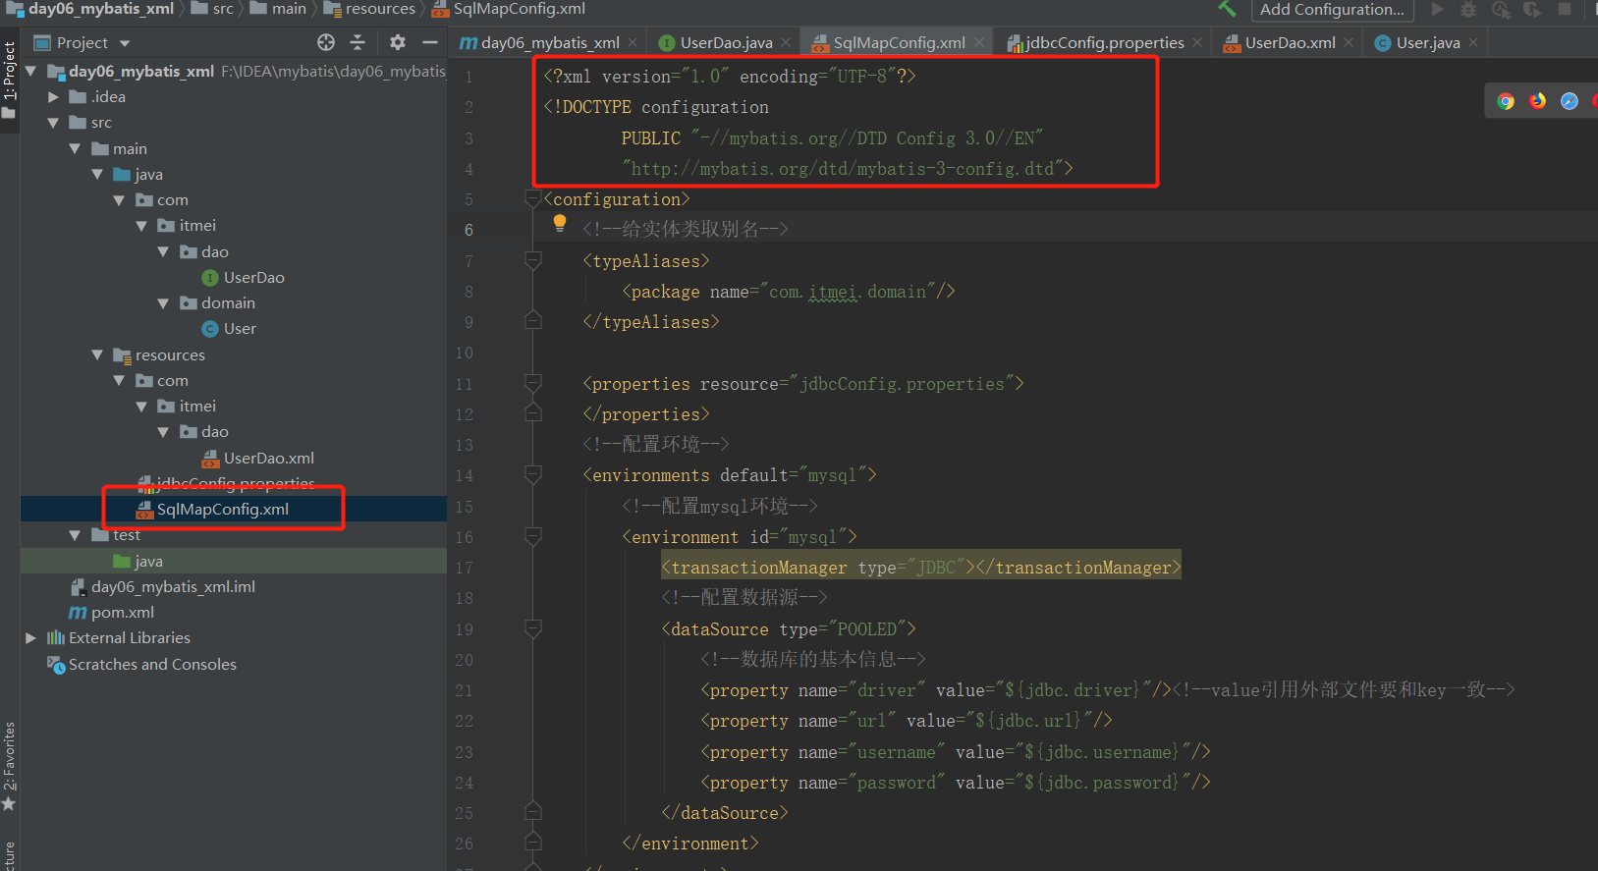Open the Project tool window side tab

pos(9,79)
